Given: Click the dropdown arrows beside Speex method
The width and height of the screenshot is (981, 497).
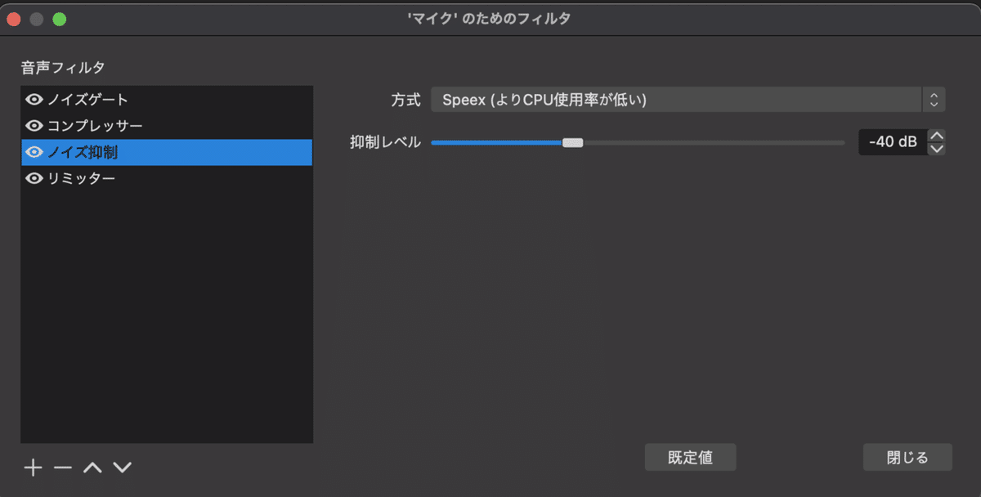Looking at the screenshot, I should (933, 99).
